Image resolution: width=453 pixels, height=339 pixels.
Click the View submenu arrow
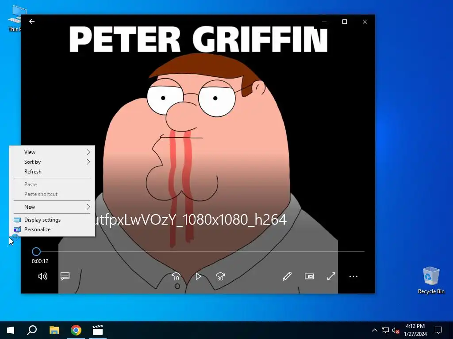coord(88,152)
